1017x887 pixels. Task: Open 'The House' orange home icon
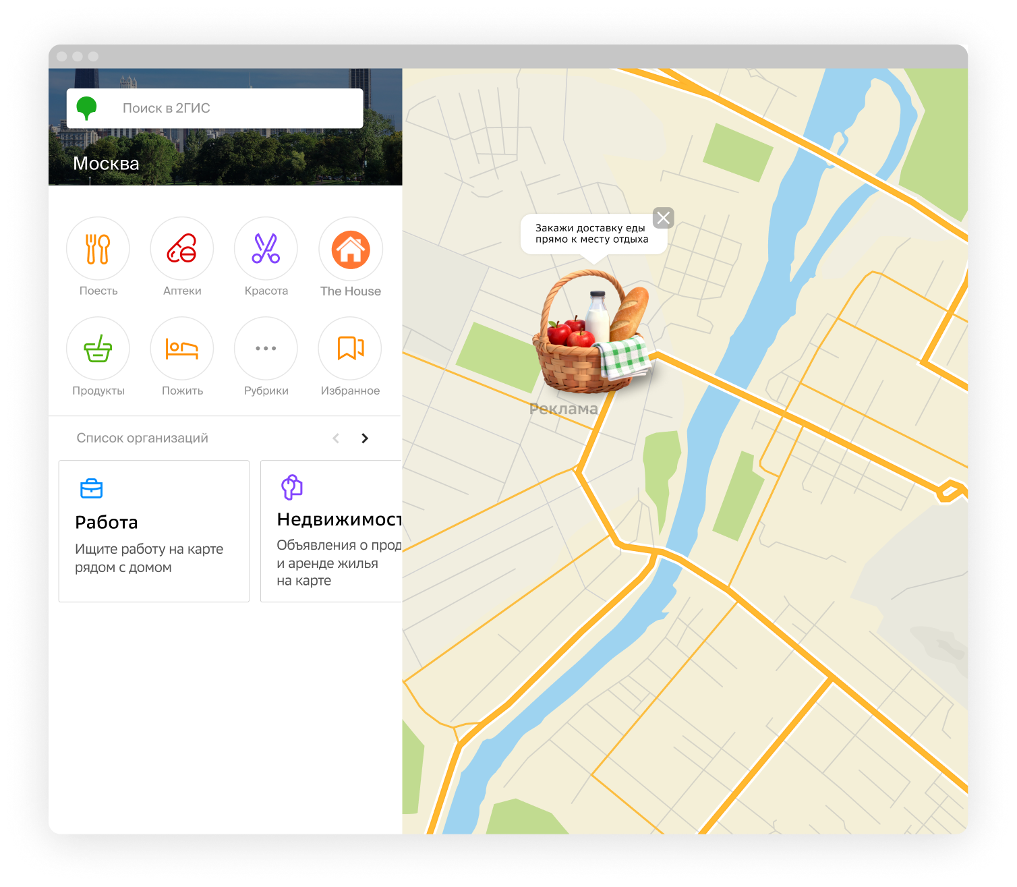(x=351, y=249)
